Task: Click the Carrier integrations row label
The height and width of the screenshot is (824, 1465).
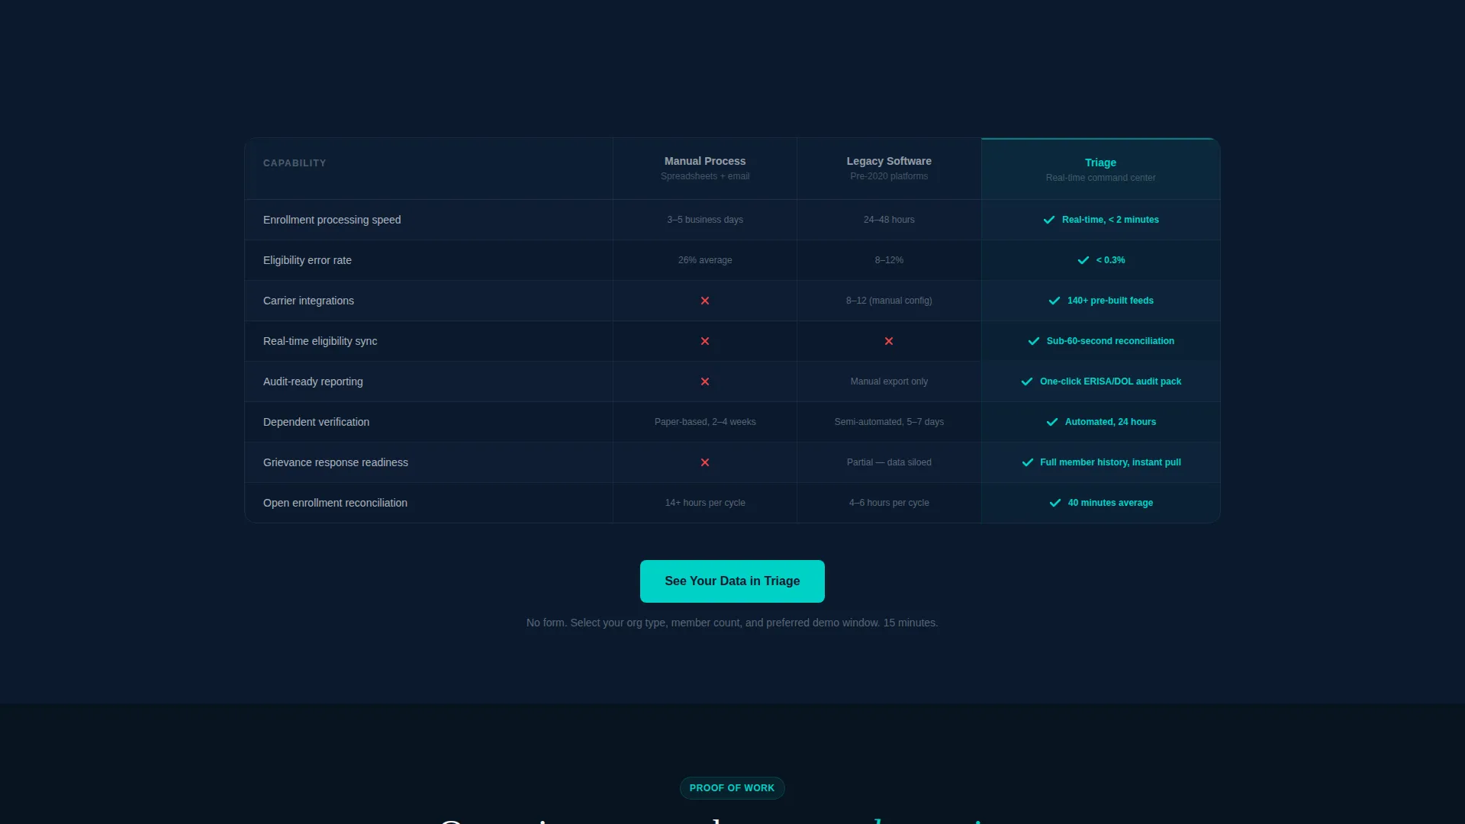Action: 308,301
